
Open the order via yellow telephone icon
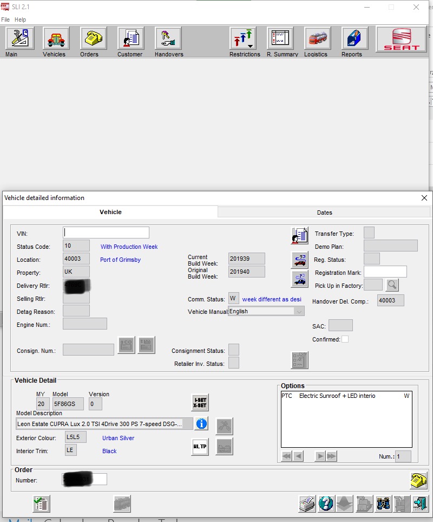(x=419, y=480)
